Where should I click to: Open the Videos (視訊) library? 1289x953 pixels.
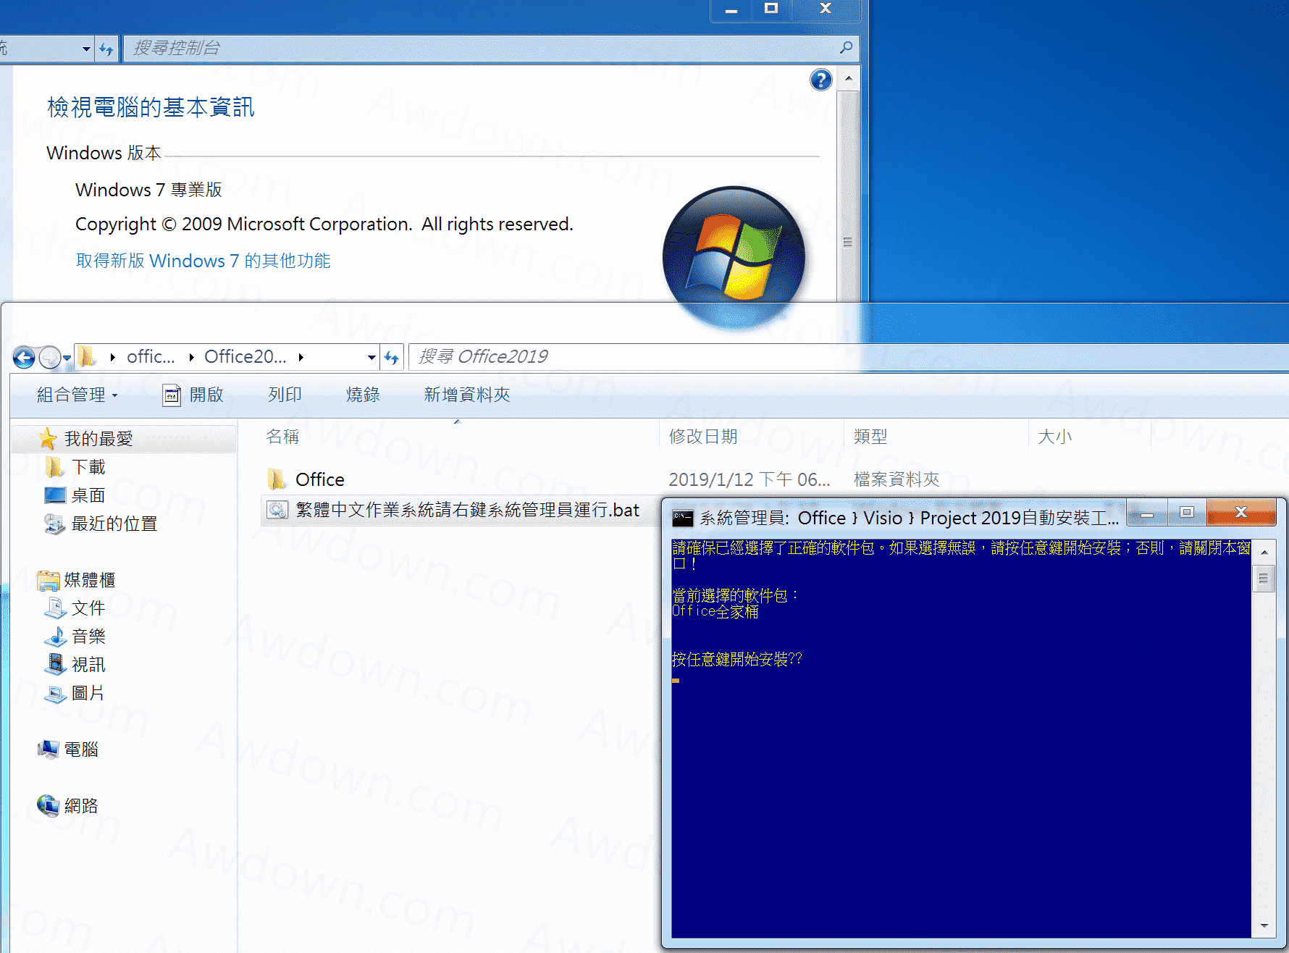click(88, 665)
